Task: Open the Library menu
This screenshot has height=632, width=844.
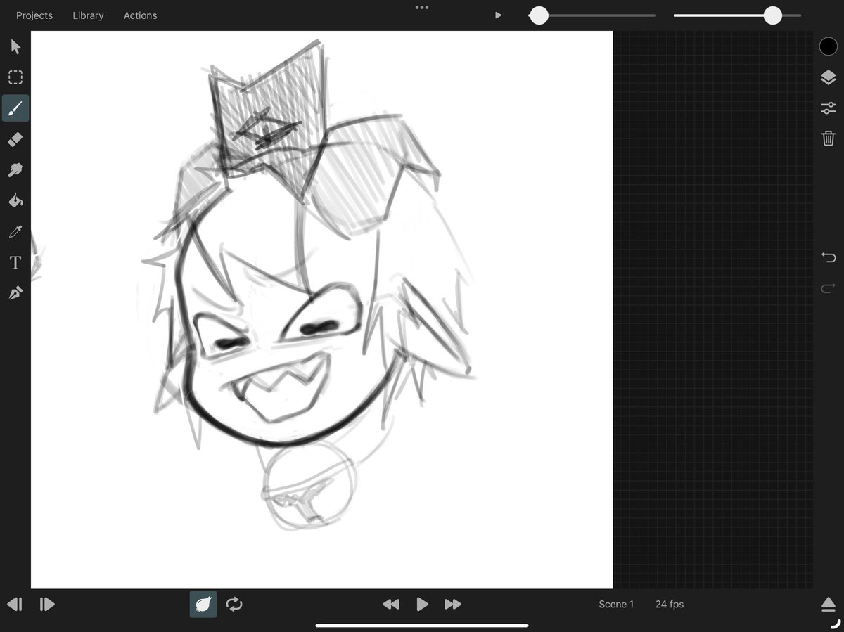Action: [88, 15]
